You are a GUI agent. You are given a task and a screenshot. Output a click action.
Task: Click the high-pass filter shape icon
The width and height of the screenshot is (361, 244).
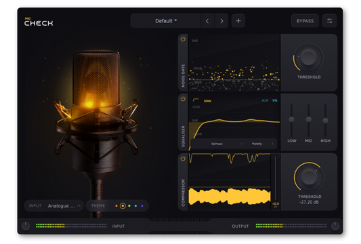click(x=196, y=100)
